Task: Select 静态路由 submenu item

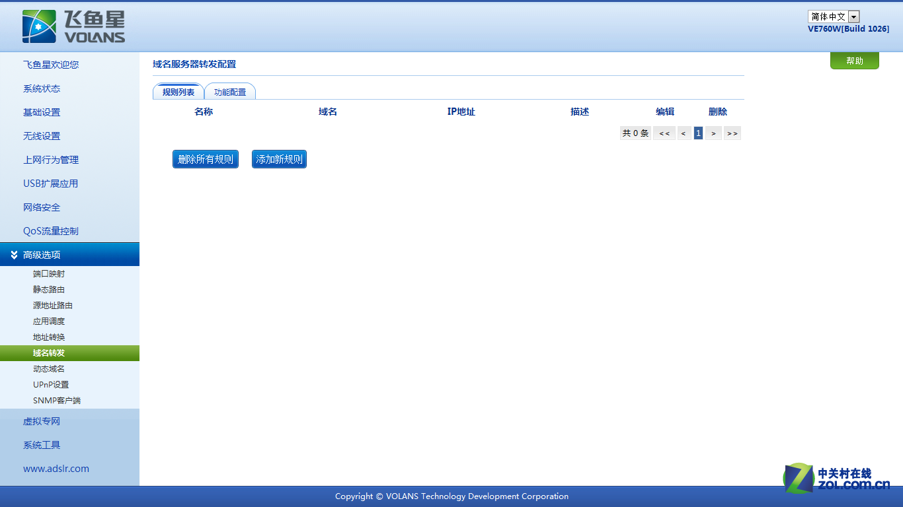Action: pos(49,289)
